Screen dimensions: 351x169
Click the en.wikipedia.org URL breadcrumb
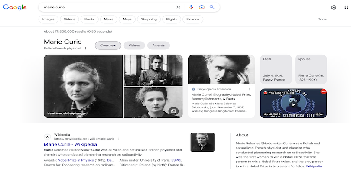[x=84, y=139]
